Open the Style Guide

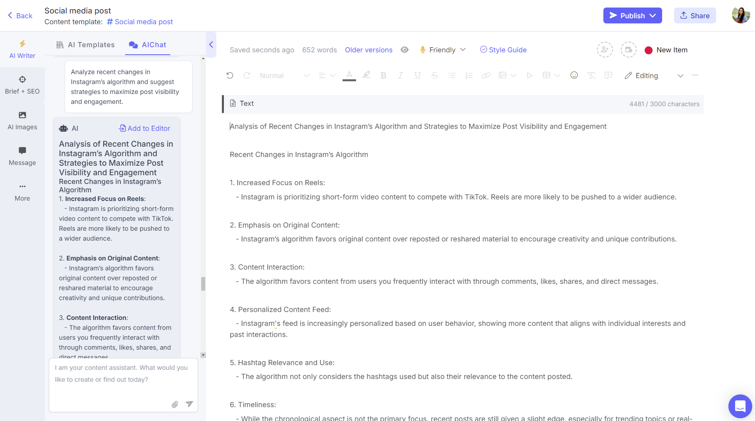coord(503,50)
